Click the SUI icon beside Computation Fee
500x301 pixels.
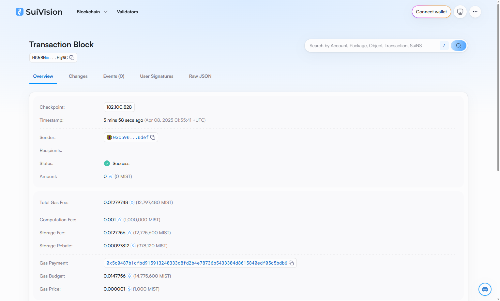pos(119,220)
